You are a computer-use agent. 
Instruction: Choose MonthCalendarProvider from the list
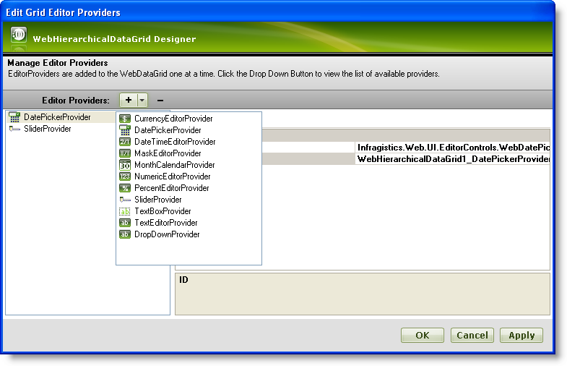[x=175, y=165]
